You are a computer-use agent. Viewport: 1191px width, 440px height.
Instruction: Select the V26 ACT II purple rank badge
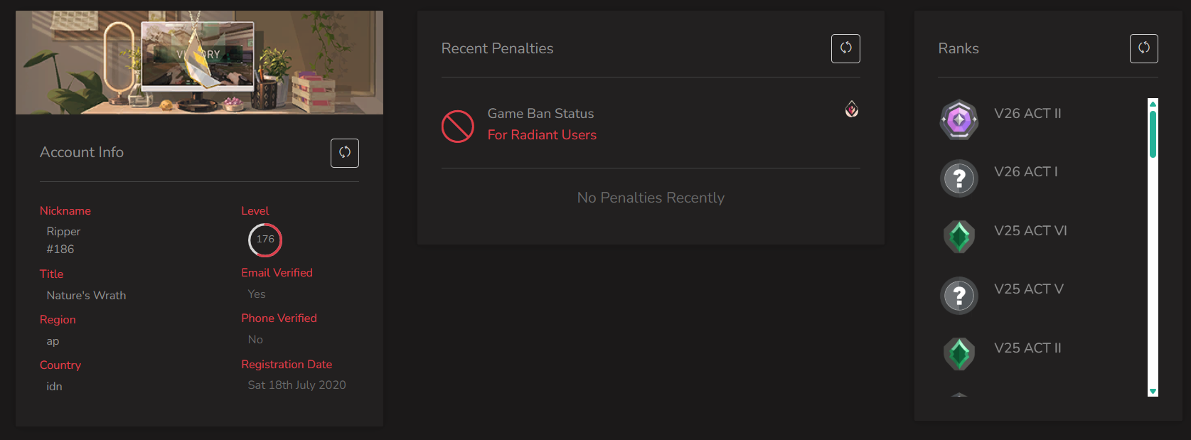tap(959, 119)
